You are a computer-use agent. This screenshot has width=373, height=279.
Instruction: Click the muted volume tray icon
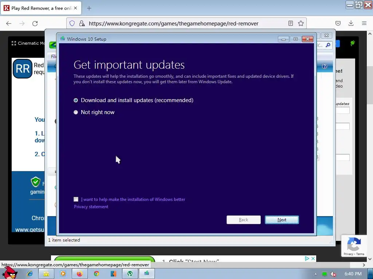[333, 274]
